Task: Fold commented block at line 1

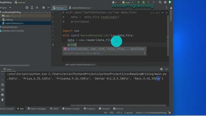Action: point(61,13)
